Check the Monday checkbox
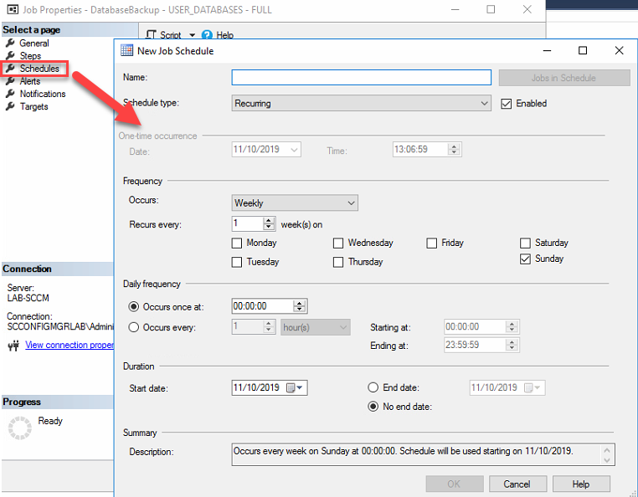Screen dimensions: 638x497 pyautogui.click(x=236, y=243)
